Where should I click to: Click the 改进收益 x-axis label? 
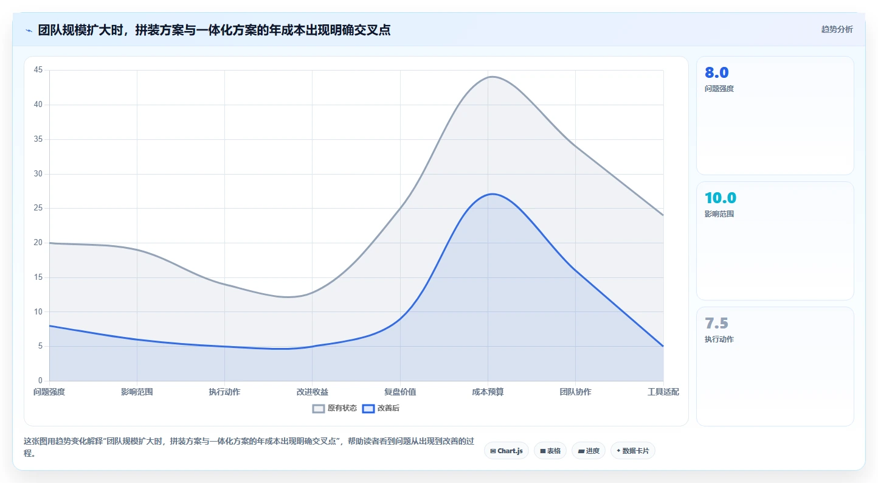[313, 392]
